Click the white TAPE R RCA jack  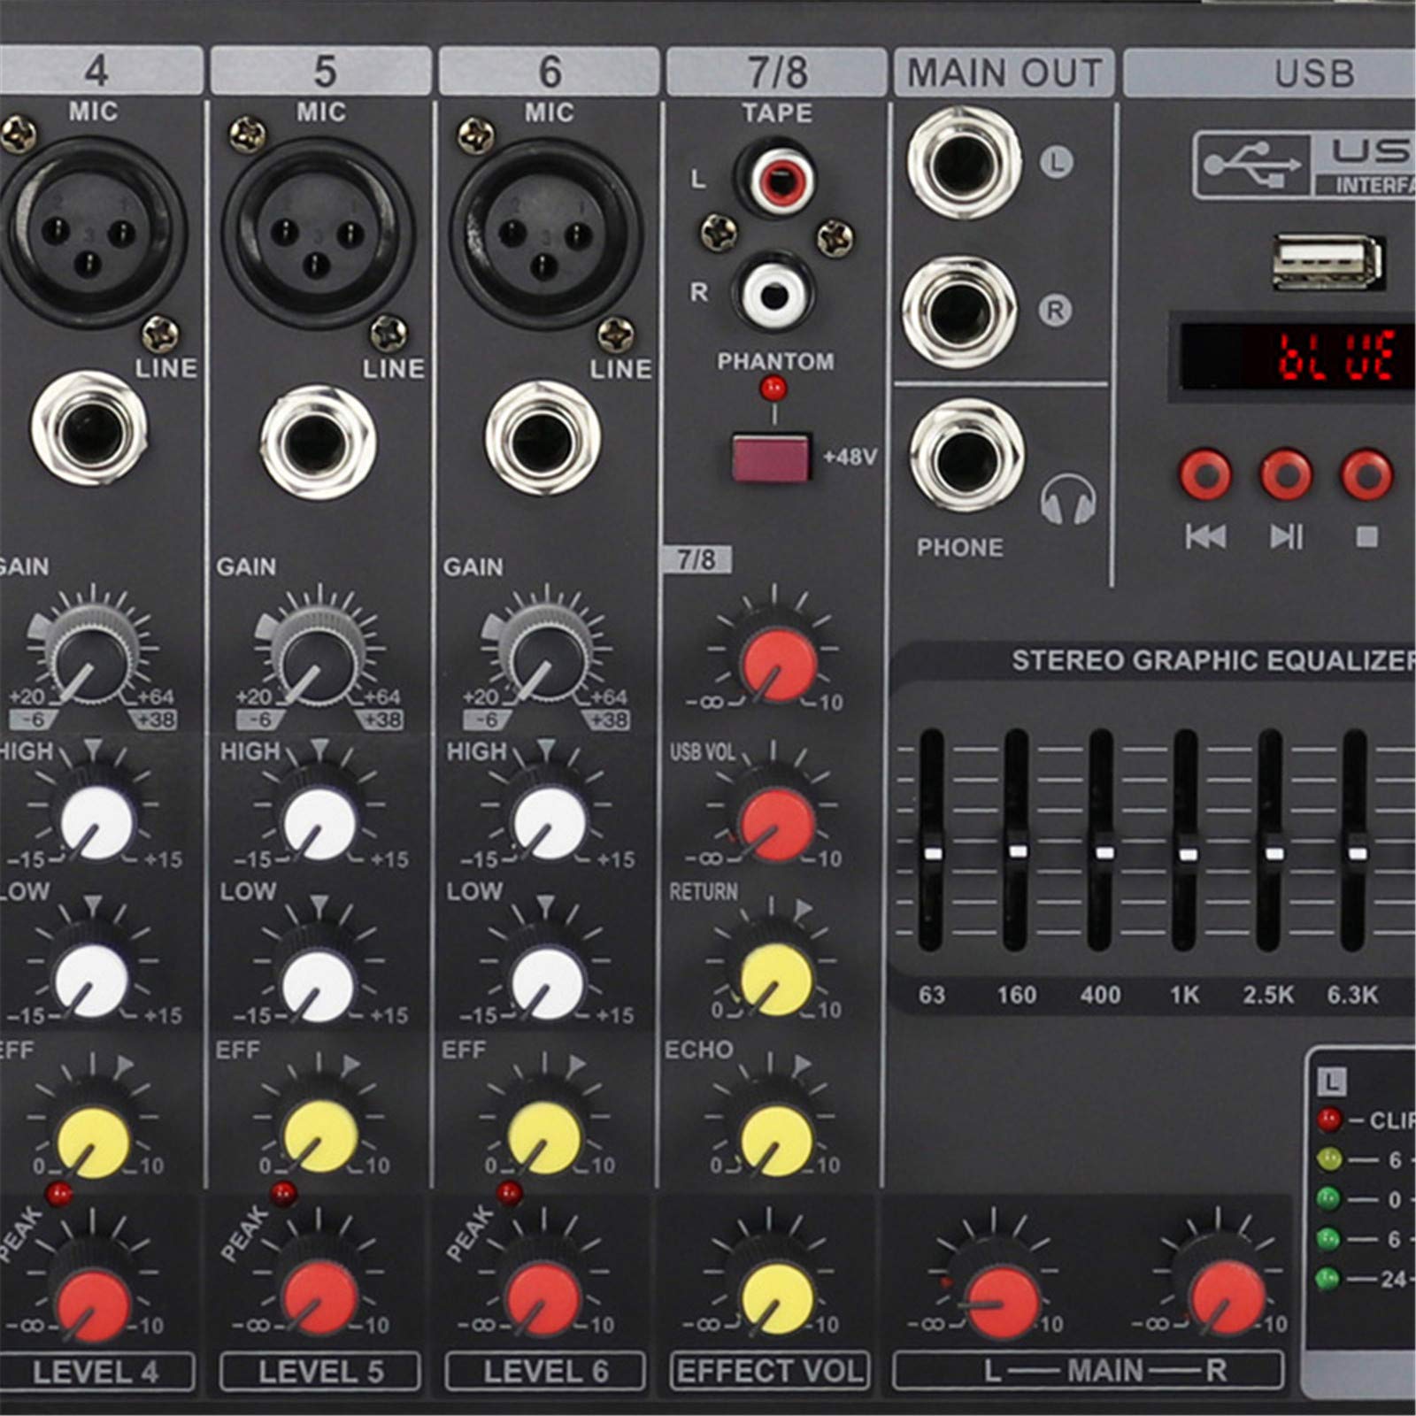point(777,295)
